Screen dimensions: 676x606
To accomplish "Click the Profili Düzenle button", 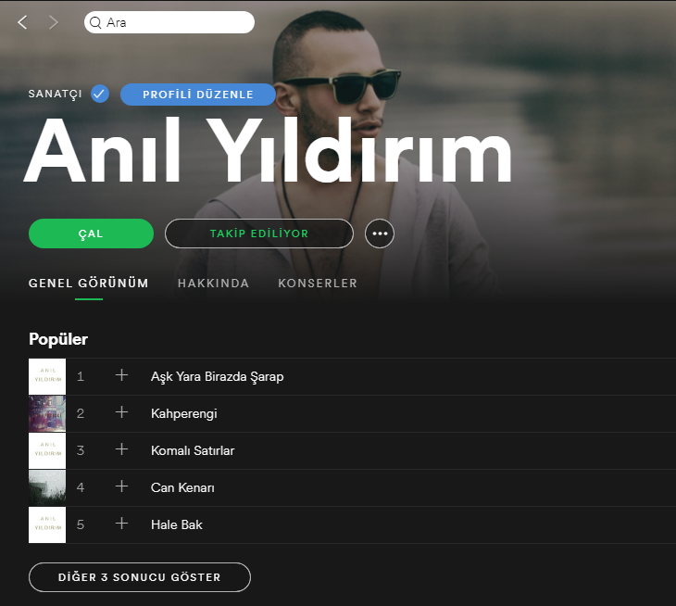I will [x=198, y=95].
